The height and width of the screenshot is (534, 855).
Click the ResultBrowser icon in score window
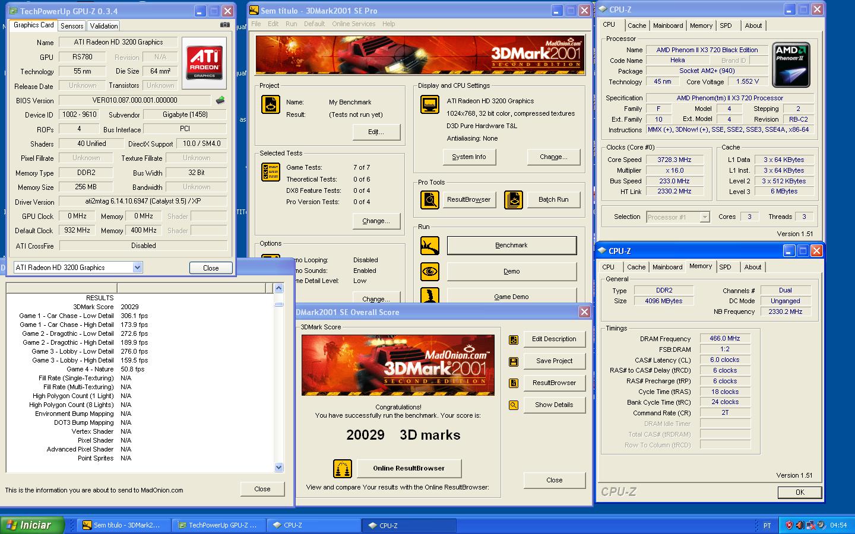point(514,383)
